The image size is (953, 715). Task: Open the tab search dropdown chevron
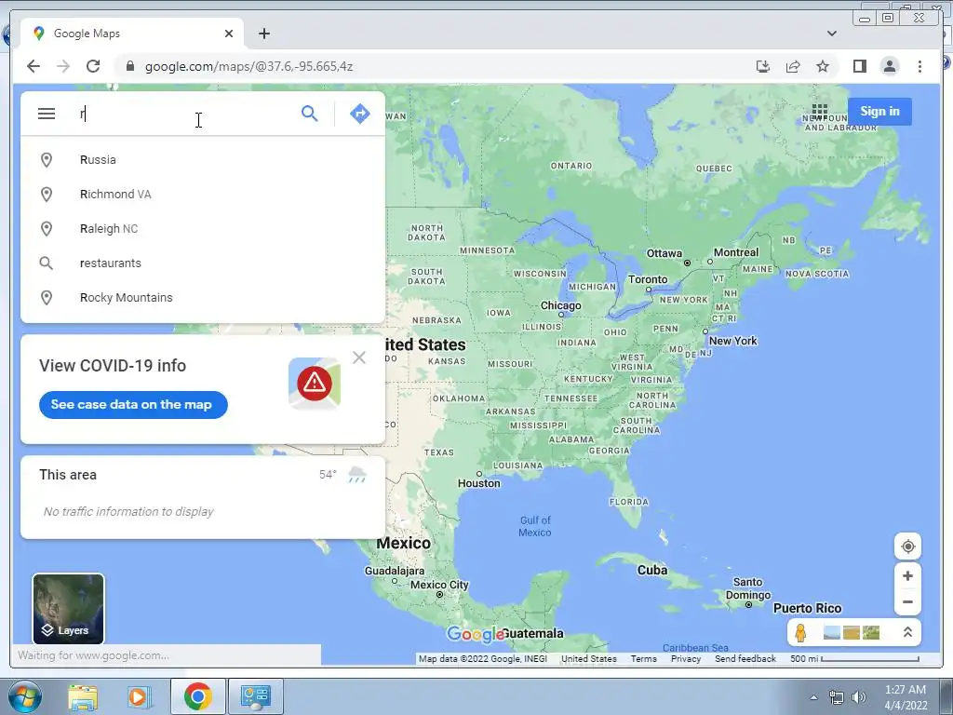[x=831, y=34]
